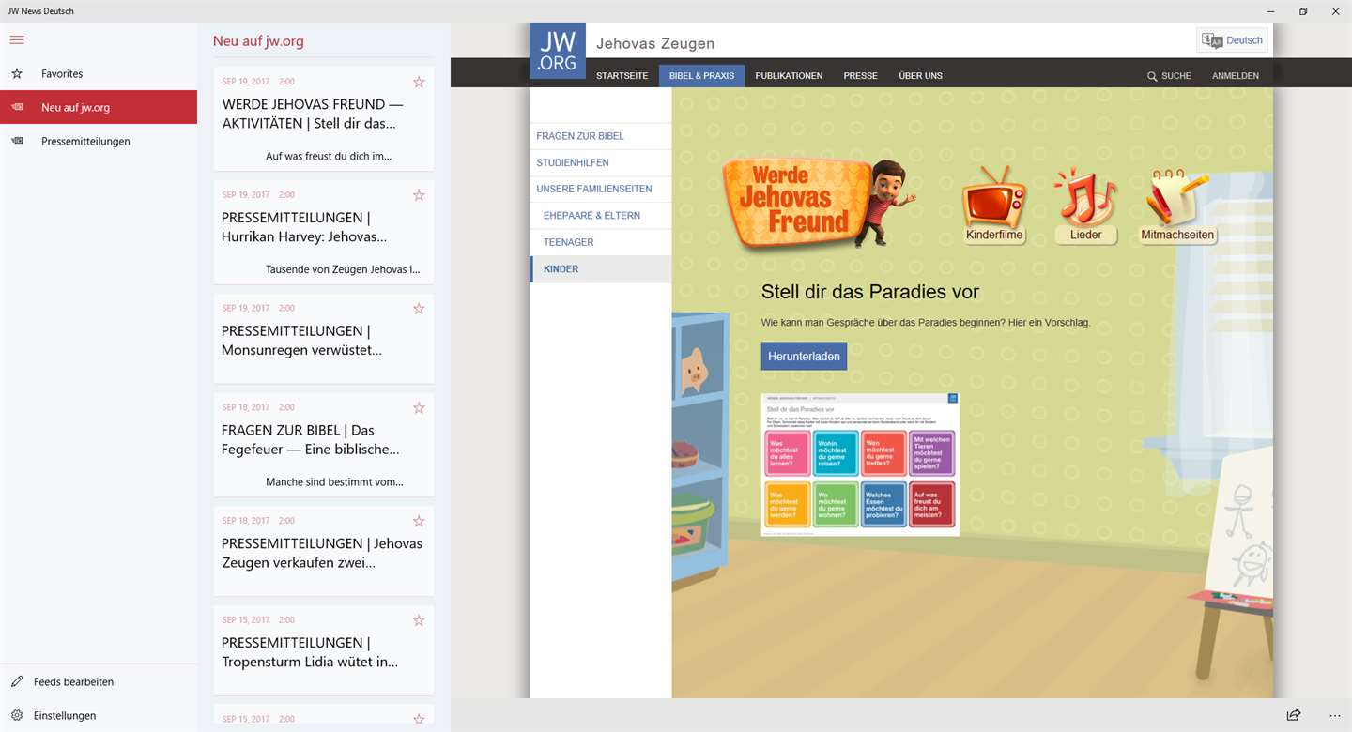Open the Tropensturm Lidia wütet article

323,650
